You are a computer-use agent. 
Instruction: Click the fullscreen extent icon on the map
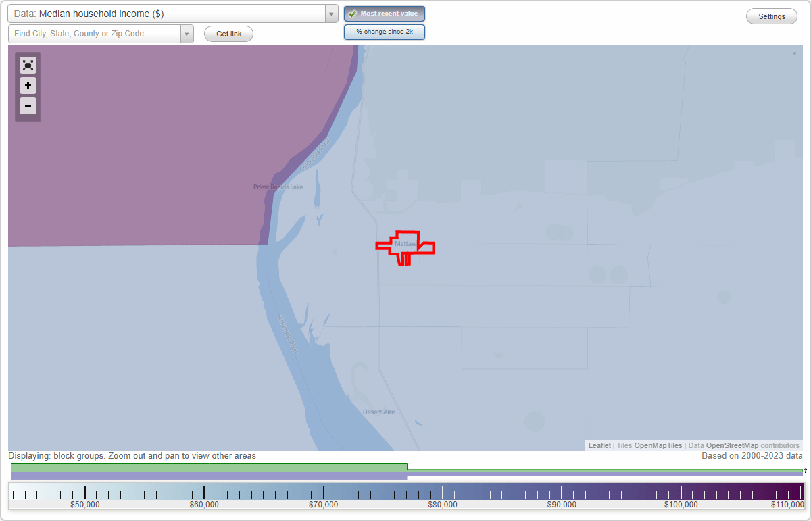pyautogui.click(x=28, y=65)
